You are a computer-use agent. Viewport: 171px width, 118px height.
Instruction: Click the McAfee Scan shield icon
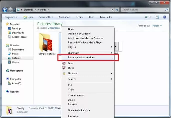[64, 63]
